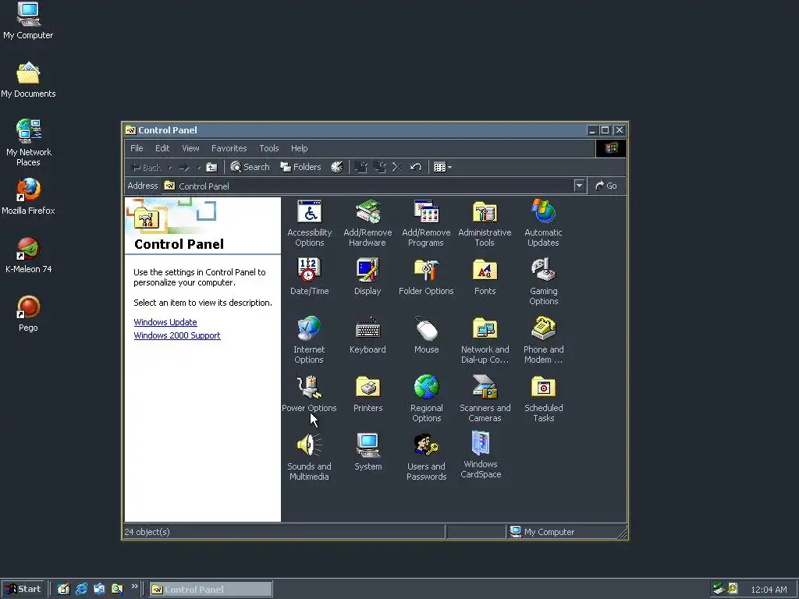799x599 pixels.
Task: Toggle the Folders pane button
Action: click(300, 167)
